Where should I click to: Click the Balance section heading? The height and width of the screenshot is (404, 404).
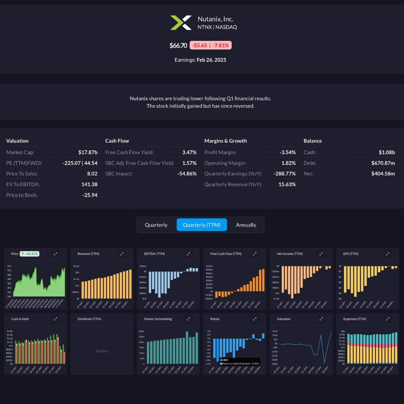coord(312,141)
